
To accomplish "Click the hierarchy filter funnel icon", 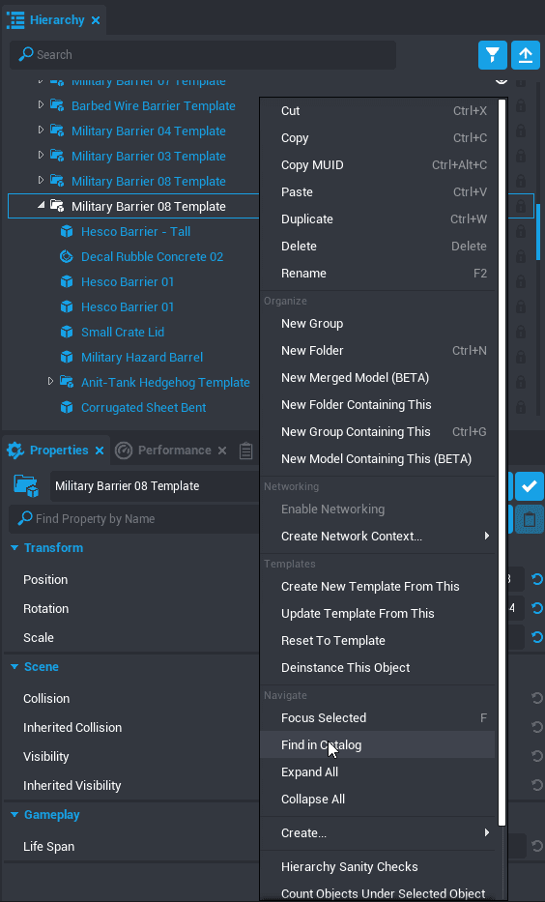I will (493, 55).
